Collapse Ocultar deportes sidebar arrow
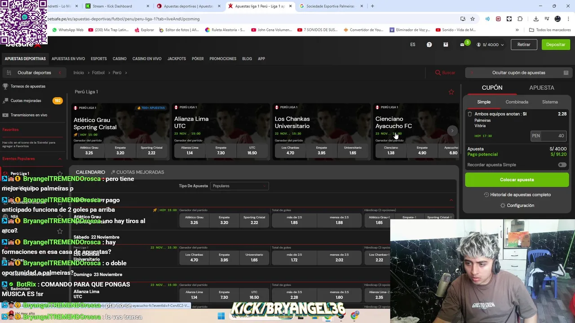Viewport: 575px width, 323px height. coord(60,73)
